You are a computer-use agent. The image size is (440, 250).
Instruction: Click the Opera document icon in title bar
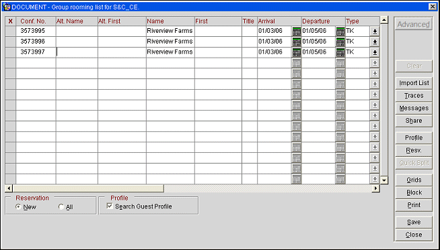pyautogui.click(x=6, y=7)
